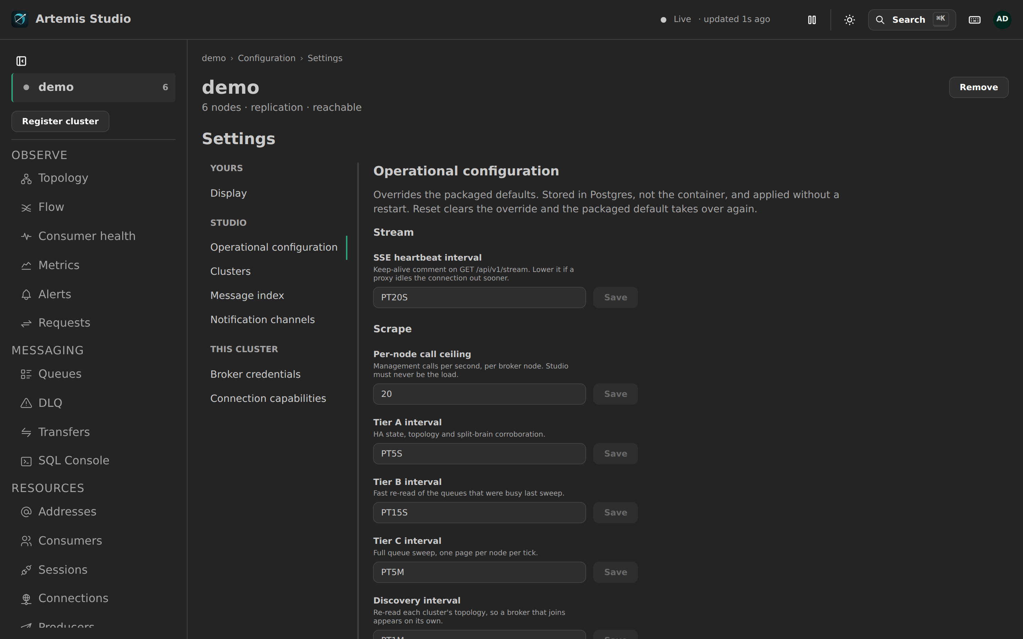
Task: Select Clusters settings tab
Action: [275, 271]
